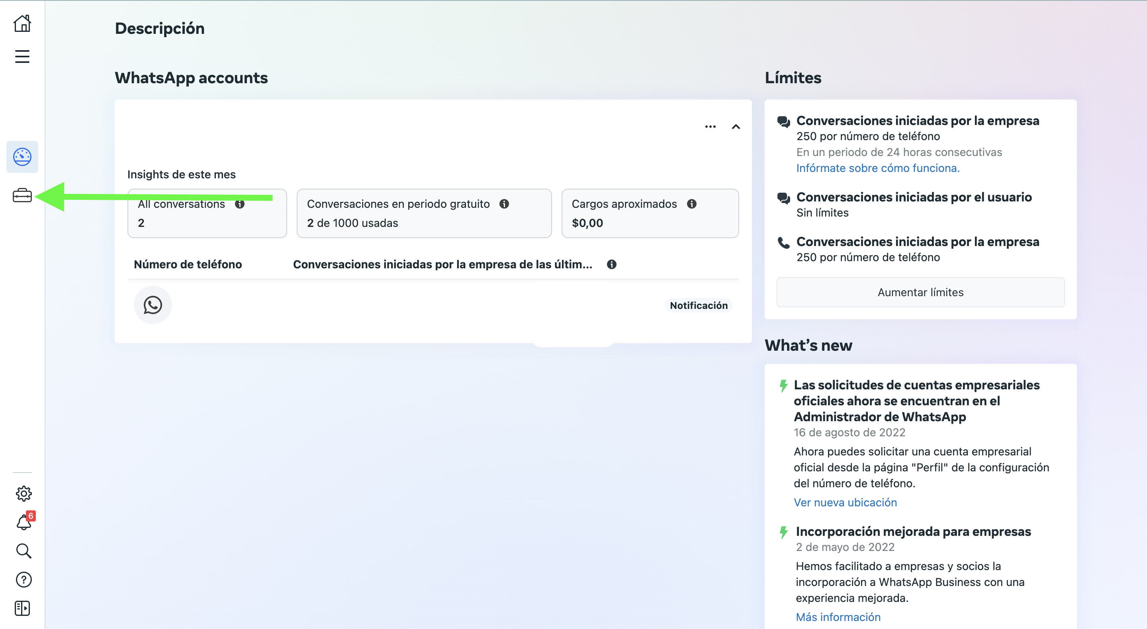Click the Descripción page title

[x=159, y=29]
